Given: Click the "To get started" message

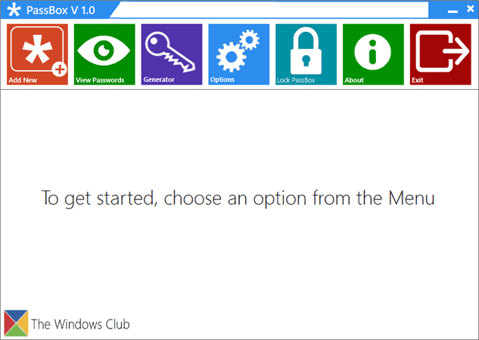Looking at the screenshot, I should pyautogui.click(x=238, y=198).
